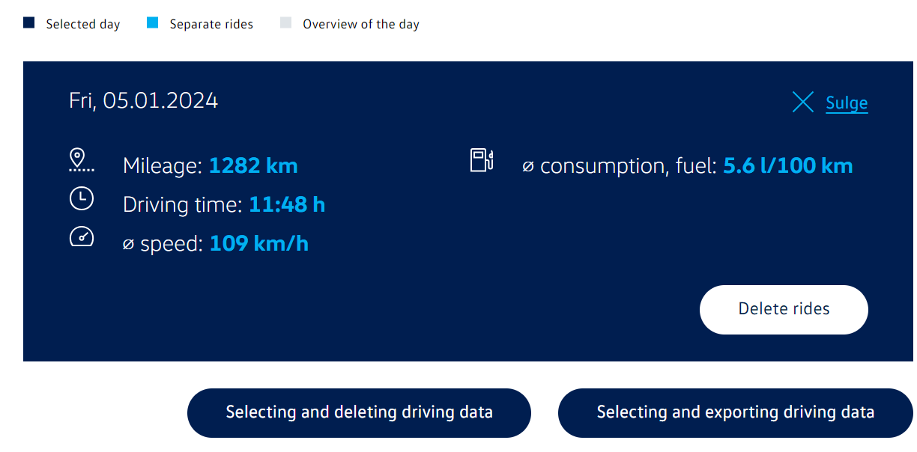Open Selecting and exporting driving data
The image size is (917, 452).
pos(735,412)
